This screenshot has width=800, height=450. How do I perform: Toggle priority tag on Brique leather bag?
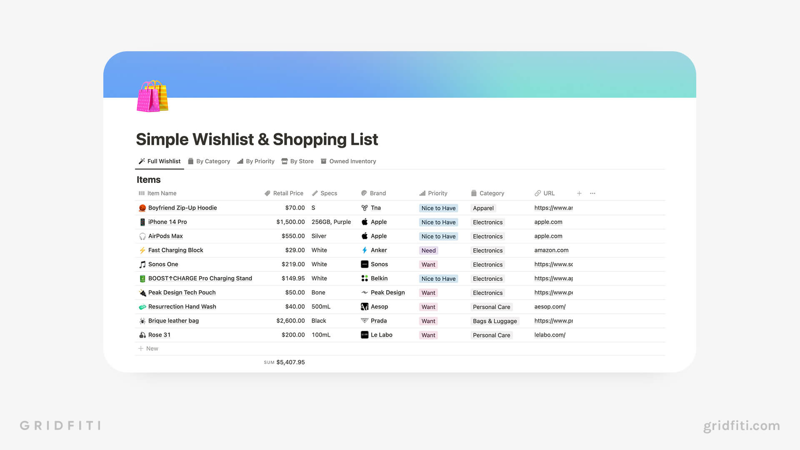tap(429, 320)
